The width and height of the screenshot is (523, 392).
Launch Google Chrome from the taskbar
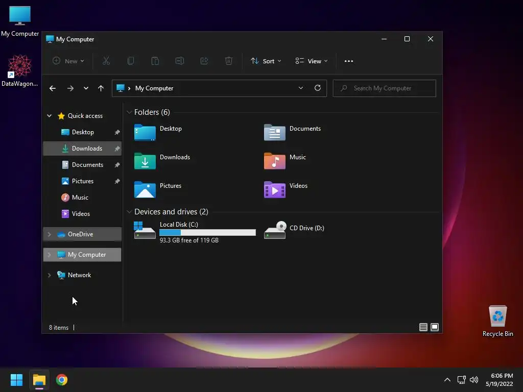(62, 380)
